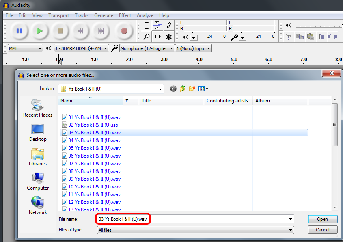
Task: Click the Open button
Action: (323, 219)
